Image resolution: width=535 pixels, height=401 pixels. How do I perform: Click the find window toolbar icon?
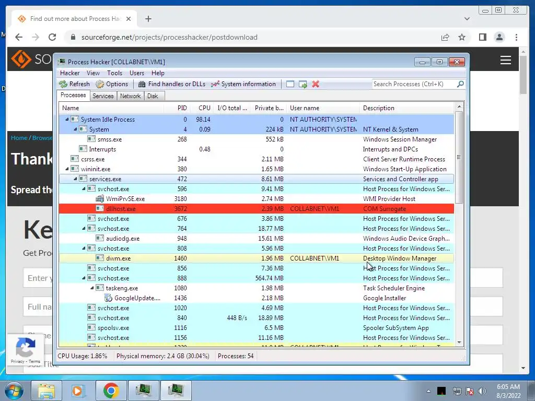pos(290,84)
